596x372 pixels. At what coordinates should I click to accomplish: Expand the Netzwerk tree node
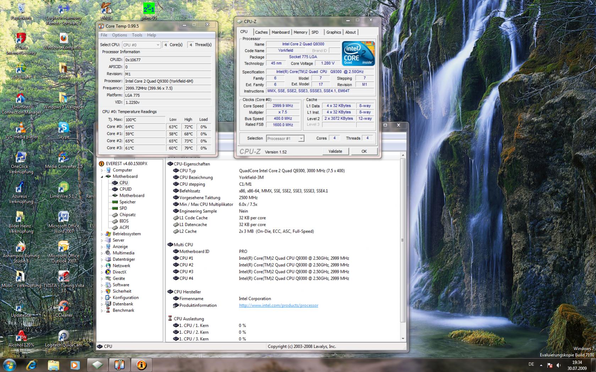pos(102,266)
